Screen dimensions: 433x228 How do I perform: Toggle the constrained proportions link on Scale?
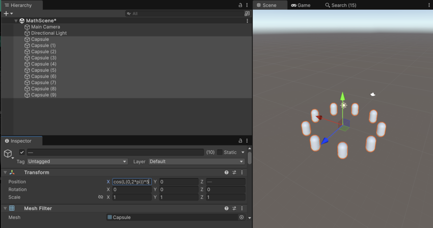pos(100,197)
